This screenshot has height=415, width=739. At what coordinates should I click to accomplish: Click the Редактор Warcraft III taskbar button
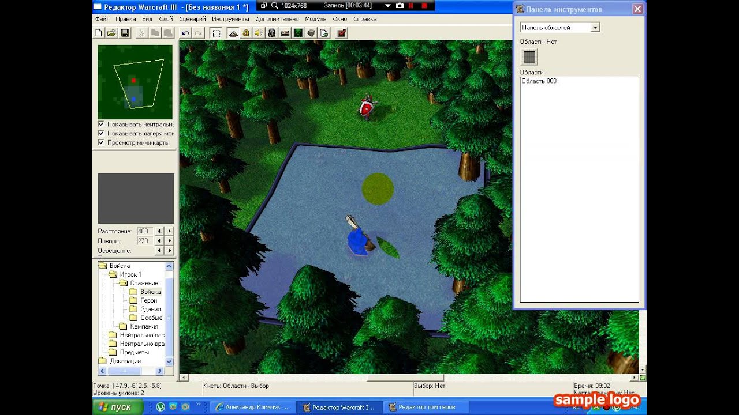[339, 407]
